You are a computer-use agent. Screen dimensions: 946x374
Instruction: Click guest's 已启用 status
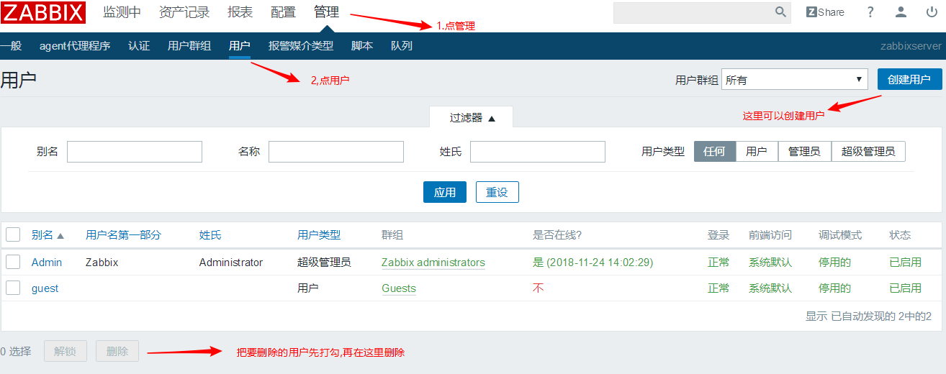pos(905,288)
